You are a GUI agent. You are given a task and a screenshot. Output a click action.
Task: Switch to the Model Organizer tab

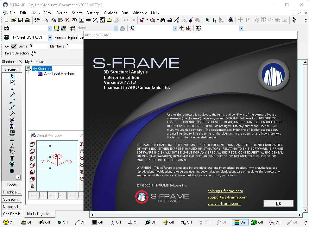[x=39, y=214]
